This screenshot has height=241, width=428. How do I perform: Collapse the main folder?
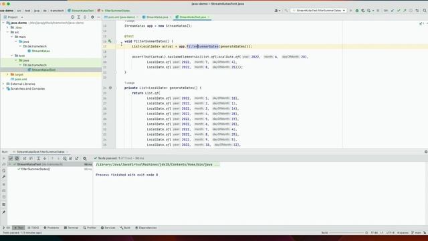point(12,37)
